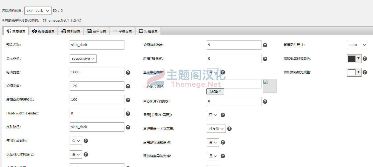
Task: View help for 皮肤路径 field
Action: click(x=128, y=127)
